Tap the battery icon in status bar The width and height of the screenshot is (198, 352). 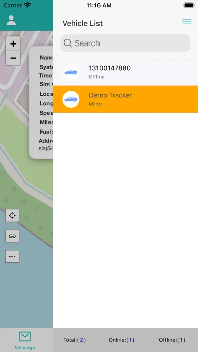tap(189, 5)
